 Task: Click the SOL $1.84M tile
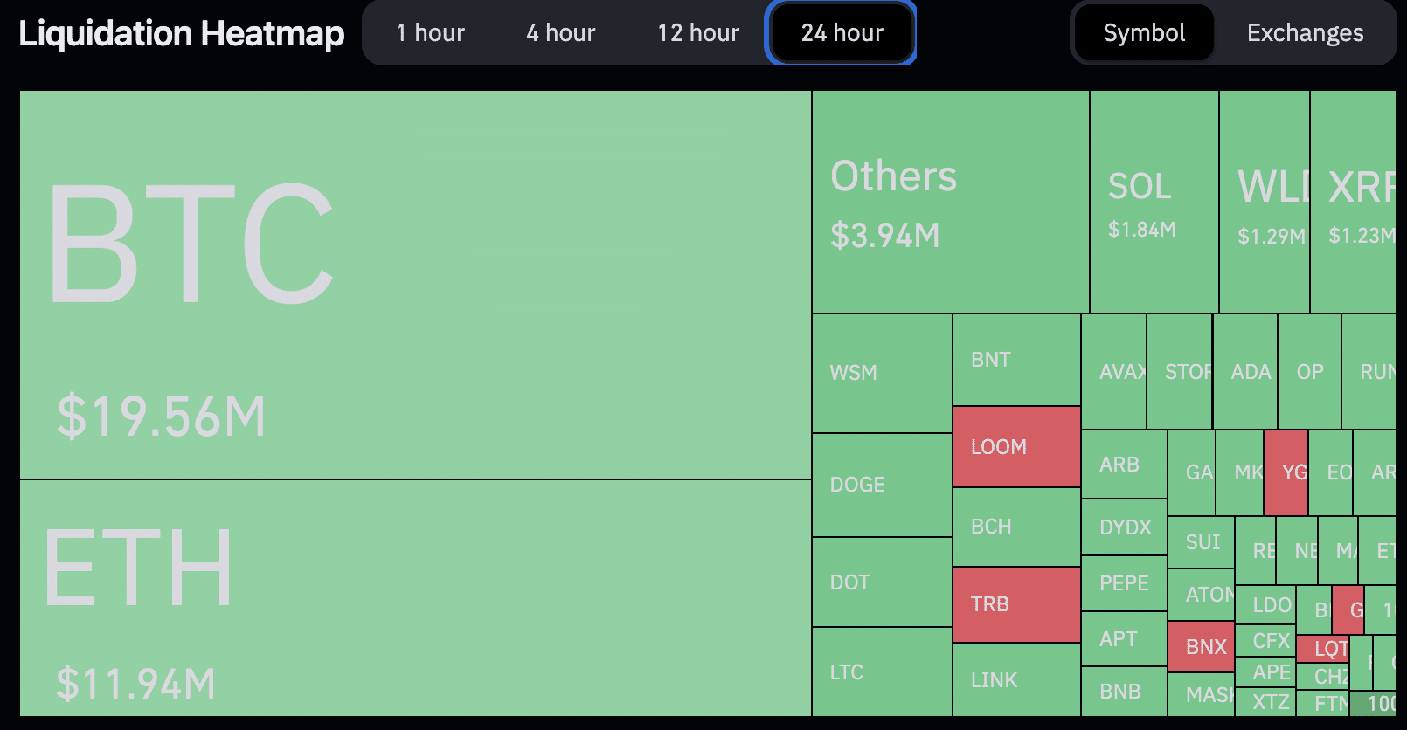click(1154, 202)
